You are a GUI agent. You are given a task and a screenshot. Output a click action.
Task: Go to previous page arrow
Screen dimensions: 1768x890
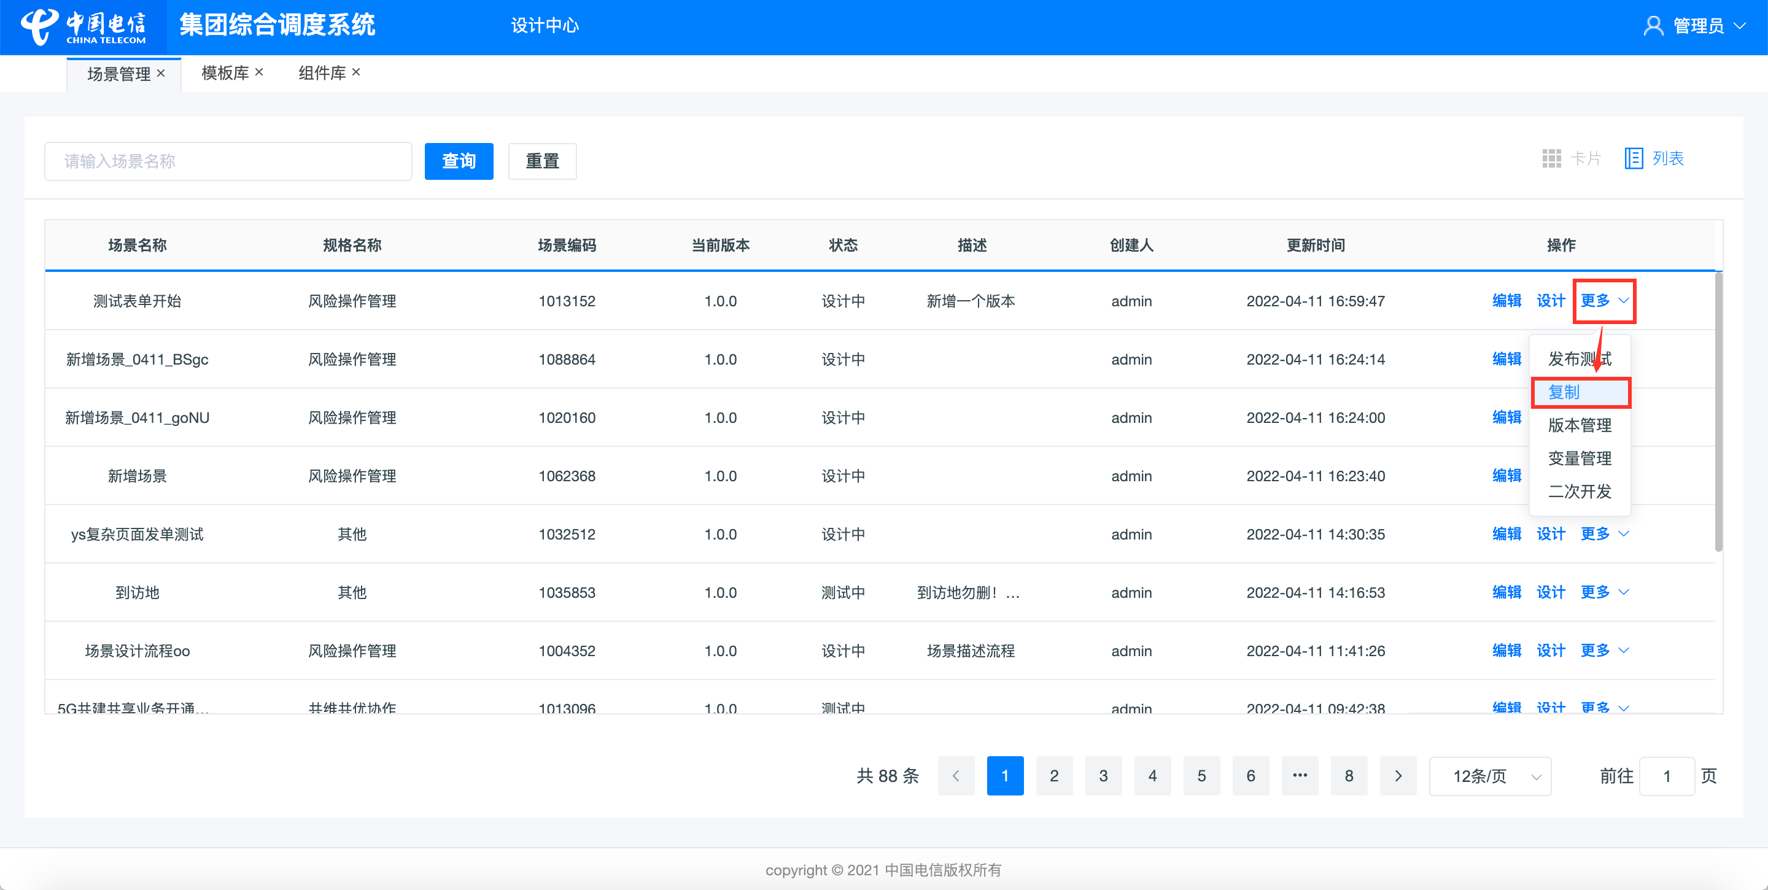point(956,776)
